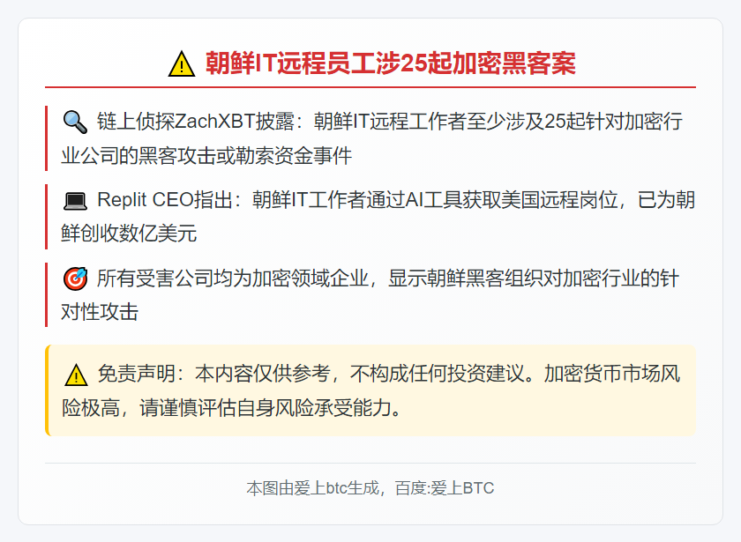Click the text 鲜创收数亿美元

tap(129, 234)
